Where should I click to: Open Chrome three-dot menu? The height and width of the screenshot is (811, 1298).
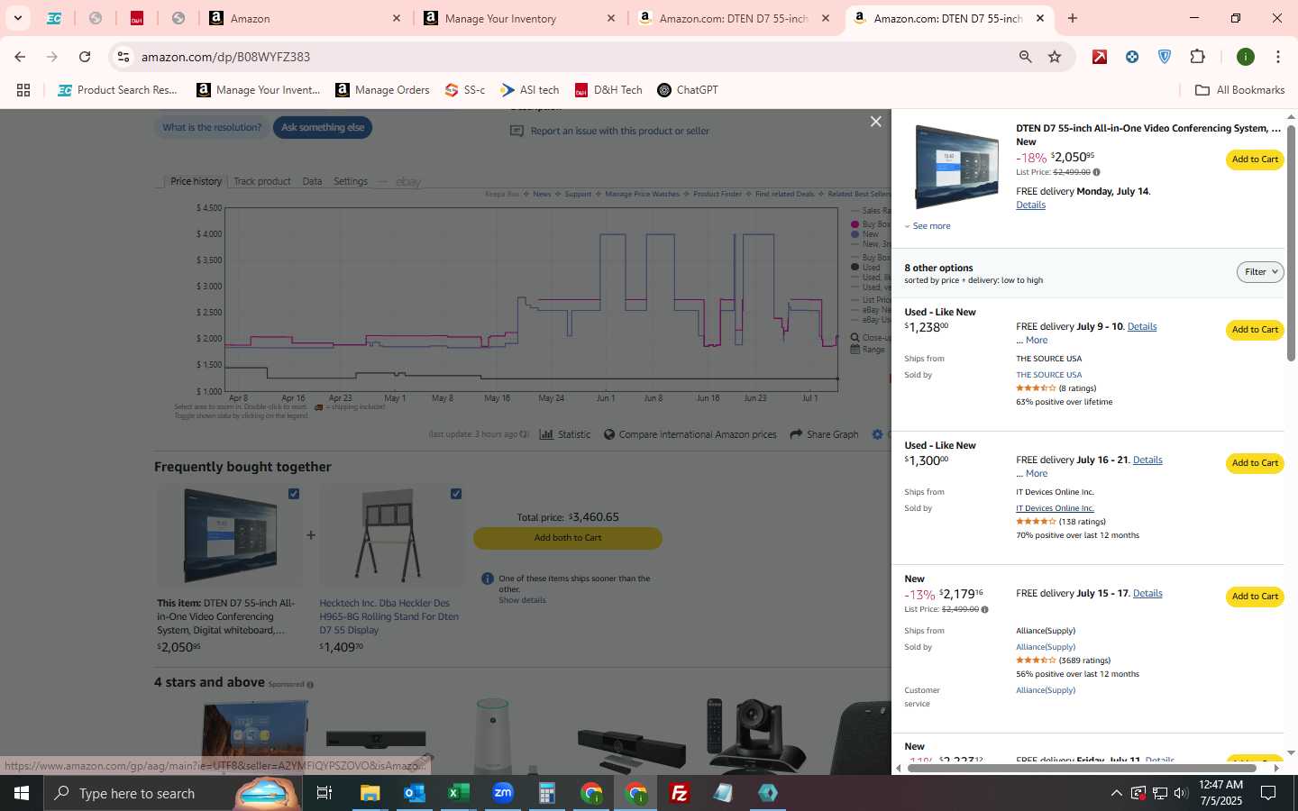tap(1277, 57)
